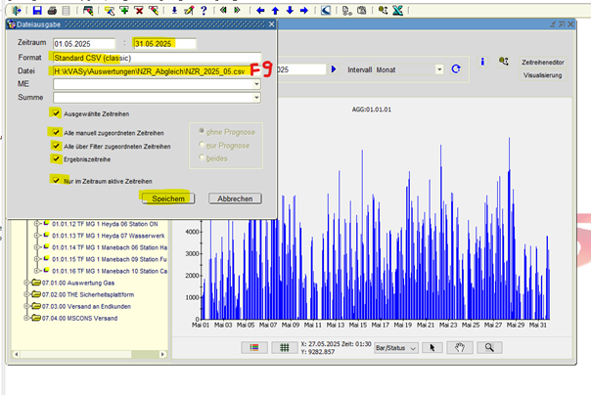Close the Dateiausgabe dialog
This screenshot has height=395, width=591.
271,24
